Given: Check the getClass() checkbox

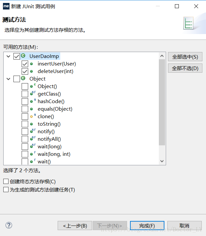Looking at the screenshot, I should tap(25, 94).
